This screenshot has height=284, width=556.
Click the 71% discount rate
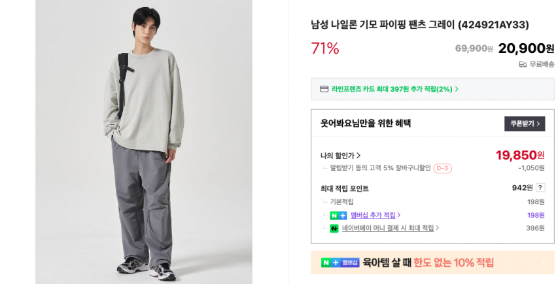pyautogui.click(x=325, y=48)
